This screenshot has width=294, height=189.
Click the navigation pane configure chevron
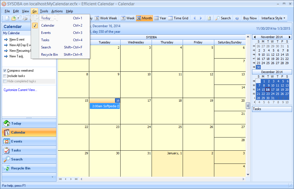(x=52, y=177)
